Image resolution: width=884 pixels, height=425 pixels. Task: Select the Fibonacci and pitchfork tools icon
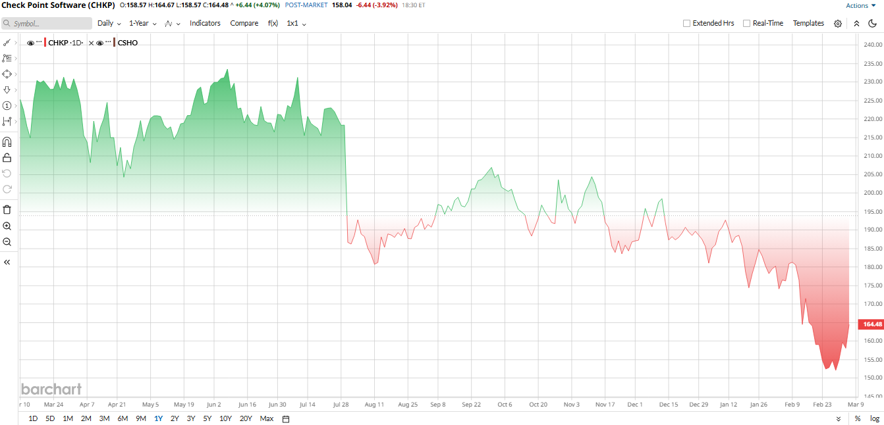tap(7, 58)
